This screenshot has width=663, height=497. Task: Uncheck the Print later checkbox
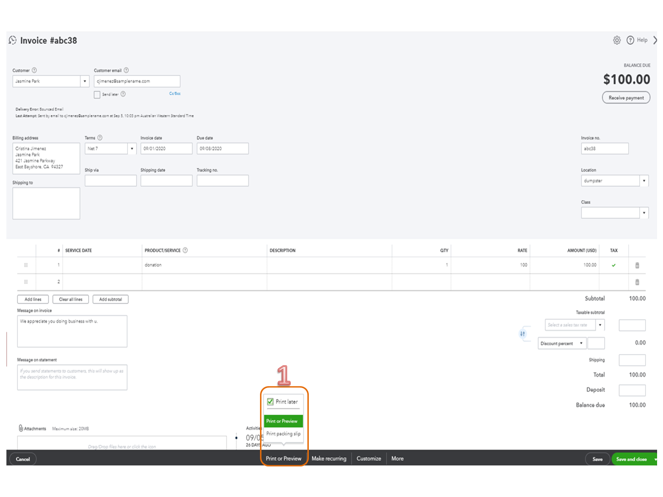pyautogui.click(x=270, y=402)
